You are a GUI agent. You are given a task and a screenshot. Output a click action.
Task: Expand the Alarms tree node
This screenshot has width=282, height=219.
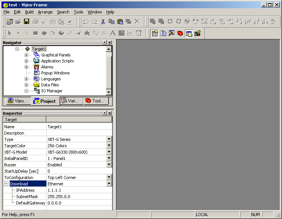[26, 67]
